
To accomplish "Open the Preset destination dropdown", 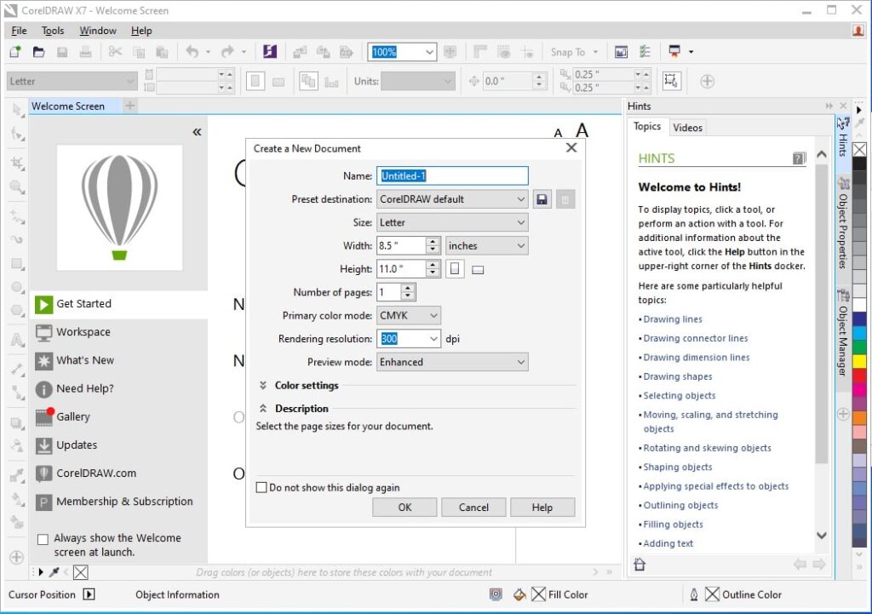I will (452, 199).
